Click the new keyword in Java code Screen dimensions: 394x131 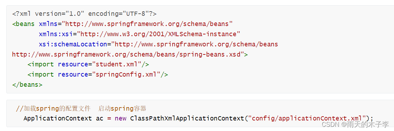pos(121,118)
